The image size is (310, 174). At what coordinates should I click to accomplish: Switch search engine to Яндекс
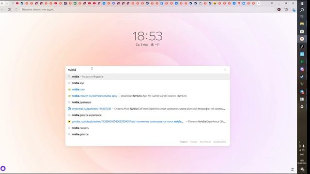point(184,142)
